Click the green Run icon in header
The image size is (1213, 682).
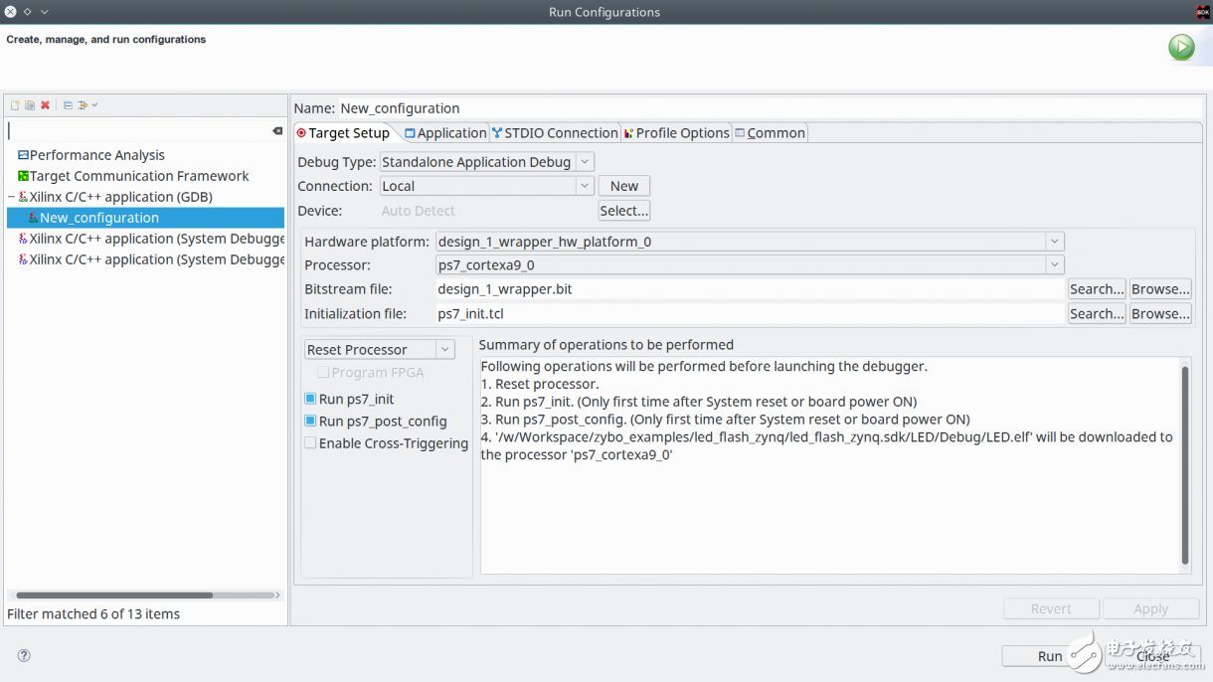pyautogui.click(x=1181, y=47)
